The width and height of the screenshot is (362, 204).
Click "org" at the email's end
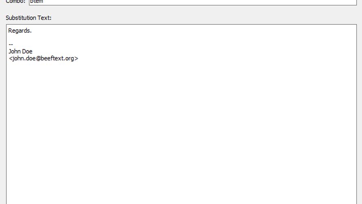pyautogui.click(x=69, y=59)
